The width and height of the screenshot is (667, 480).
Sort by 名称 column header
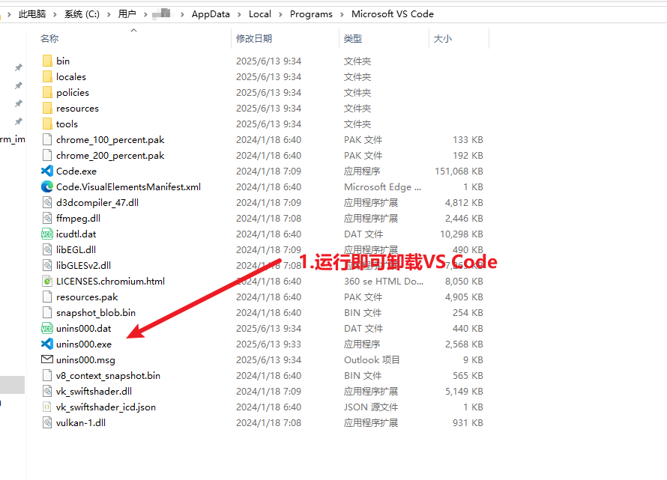pos(49,39)
